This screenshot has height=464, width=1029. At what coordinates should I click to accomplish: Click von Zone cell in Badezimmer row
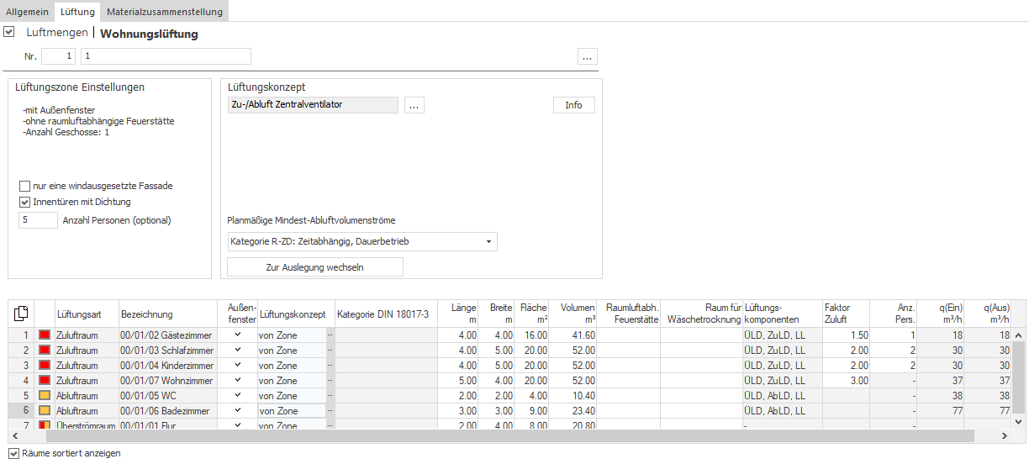292,410
